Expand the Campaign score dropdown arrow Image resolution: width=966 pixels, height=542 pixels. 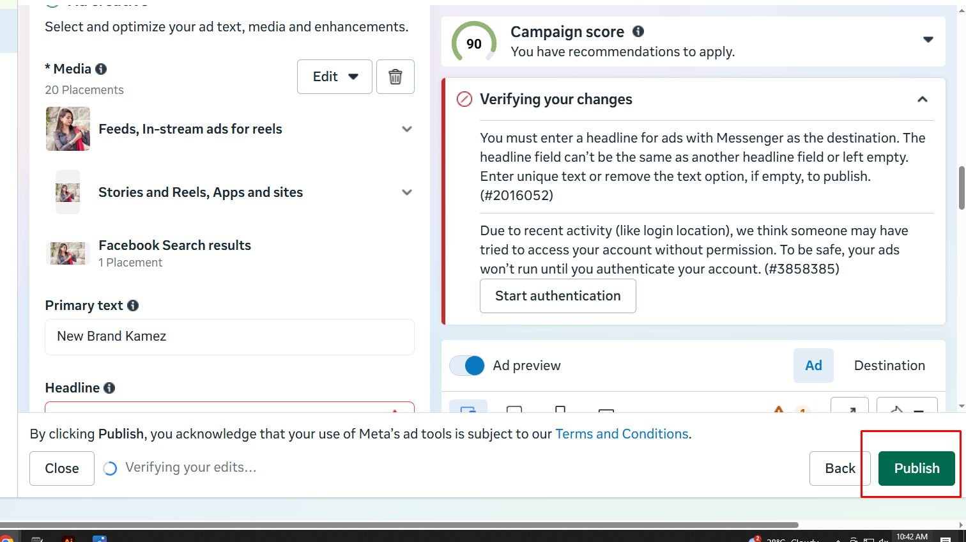click(x=928, y=40)
